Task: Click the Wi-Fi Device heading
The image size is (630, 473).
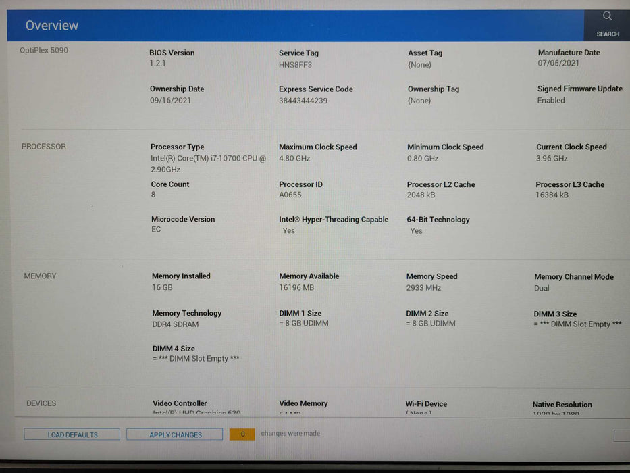Action: 426,404
